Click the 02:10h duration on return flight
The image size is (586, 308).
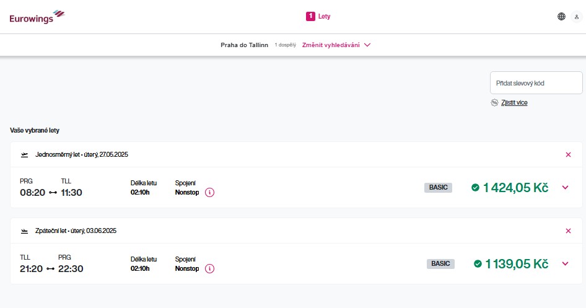[140, 269]
